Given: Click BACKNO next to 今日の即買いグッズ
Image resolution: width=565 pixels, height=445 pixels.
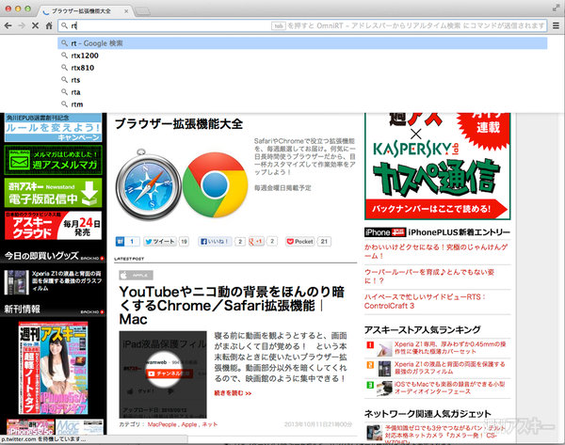Looking at the screenshot, I should point(92,258).
